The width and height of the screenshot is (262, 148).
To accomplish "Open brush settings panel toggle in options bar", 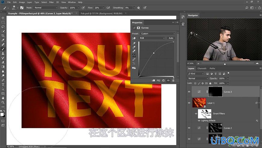I will pos(22,8).
